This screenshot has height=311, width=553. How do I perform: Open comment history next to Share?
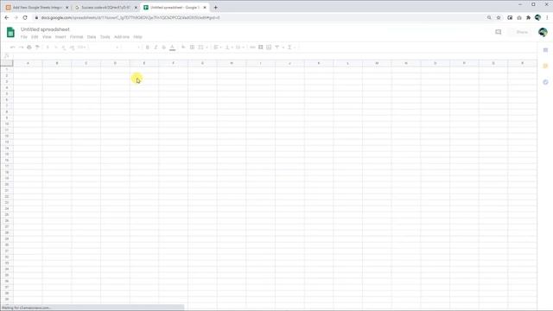[498, 32]
